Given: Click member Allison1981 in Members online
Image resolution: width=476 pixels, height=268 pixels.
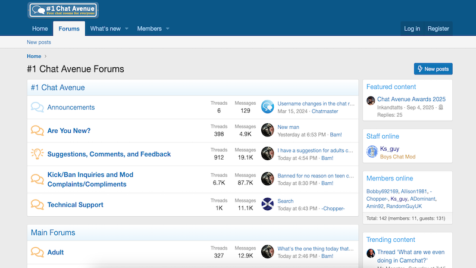Looking at the screenshot, I should pos(414,191).
